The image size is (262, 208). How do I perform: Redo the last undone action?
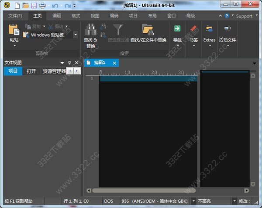tap(68, 6)
